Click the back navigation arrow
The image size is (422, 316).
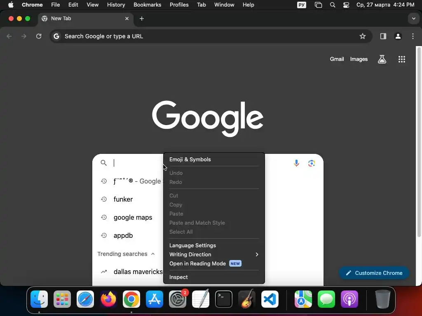[x=9, y=36]
